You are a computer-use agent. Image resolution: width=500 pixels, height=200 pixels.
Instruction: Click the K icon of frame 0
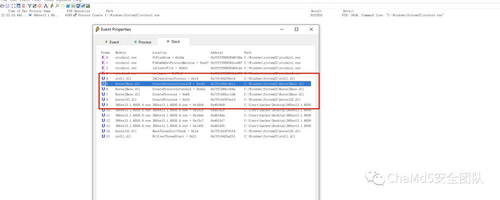103,58
